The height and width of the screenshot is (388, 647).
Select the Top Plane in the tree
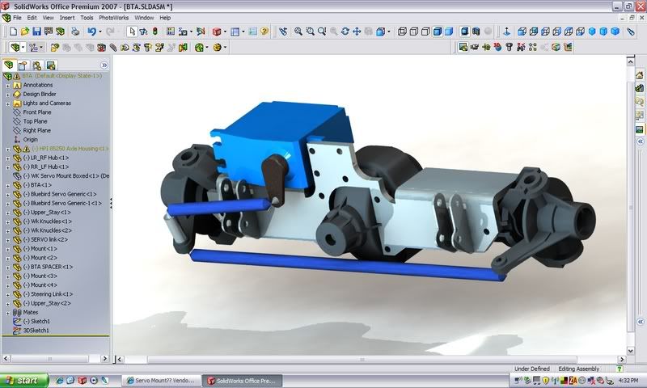pos(35,121)
